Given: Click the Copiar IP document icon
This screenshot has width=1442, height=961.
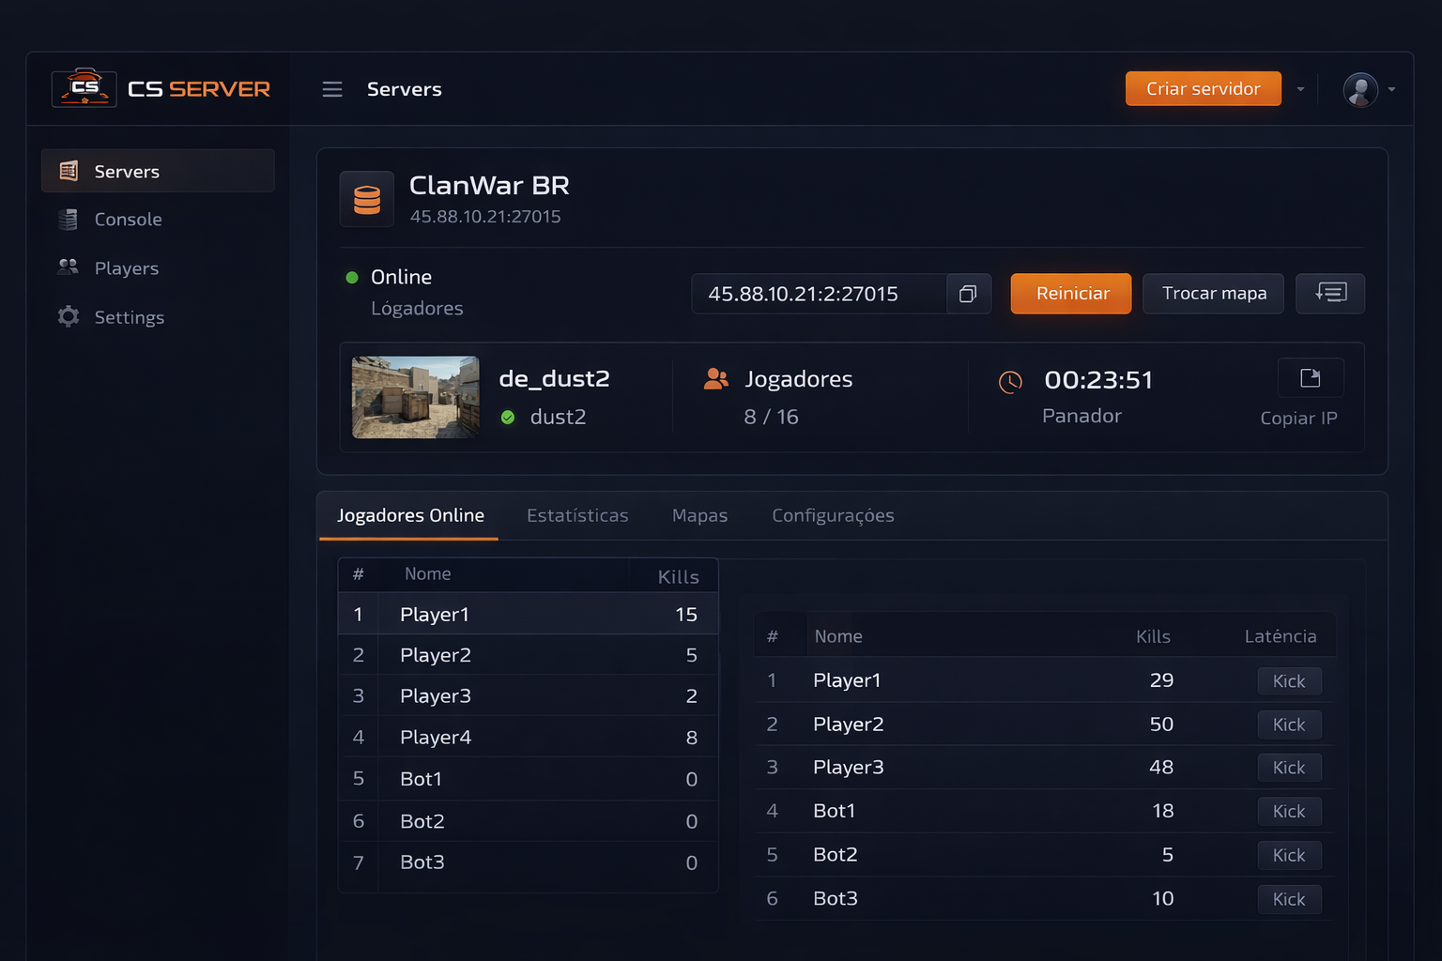Looking at the screenshot, I should (1311, 377).
